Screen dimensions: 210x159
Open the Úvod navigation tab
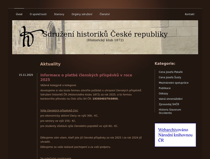click(x=19, y=14)
